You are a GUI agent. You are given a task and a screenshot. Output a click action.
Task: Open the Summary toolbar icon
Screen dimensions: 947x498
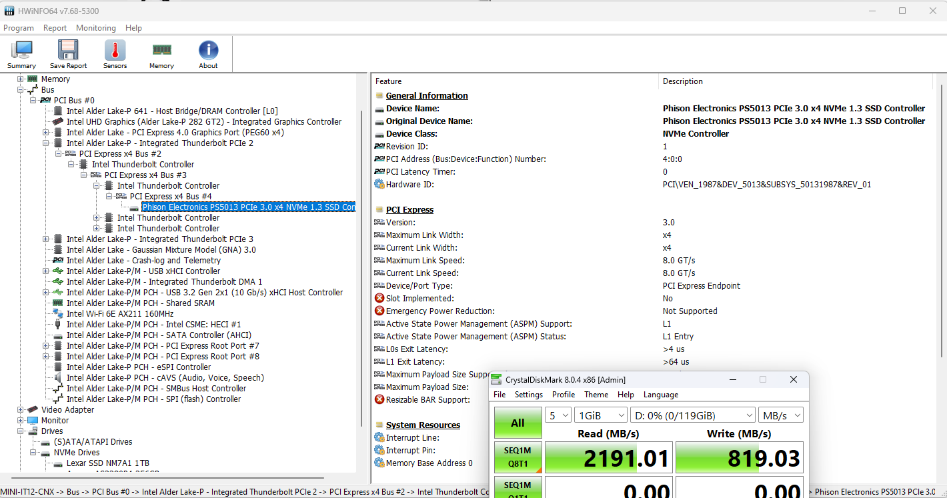(21, 50)
